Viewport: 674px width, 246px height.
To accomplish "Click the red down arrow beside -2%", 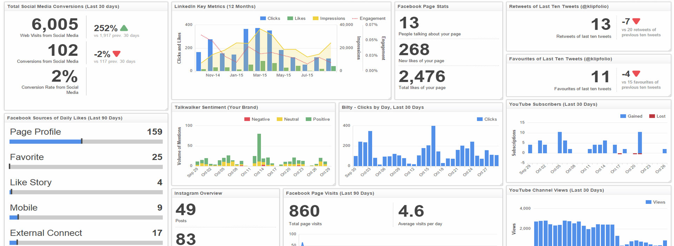I will click(x=117, y=54).
